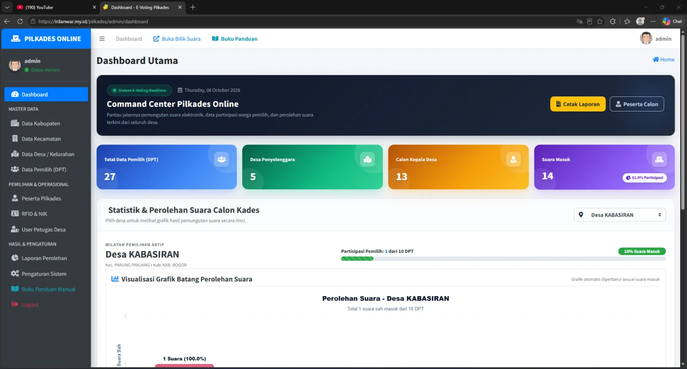Viewport: 687px width, 369px height.
Task: Switch to the YouTube browser tab
Action: [55, 7]
